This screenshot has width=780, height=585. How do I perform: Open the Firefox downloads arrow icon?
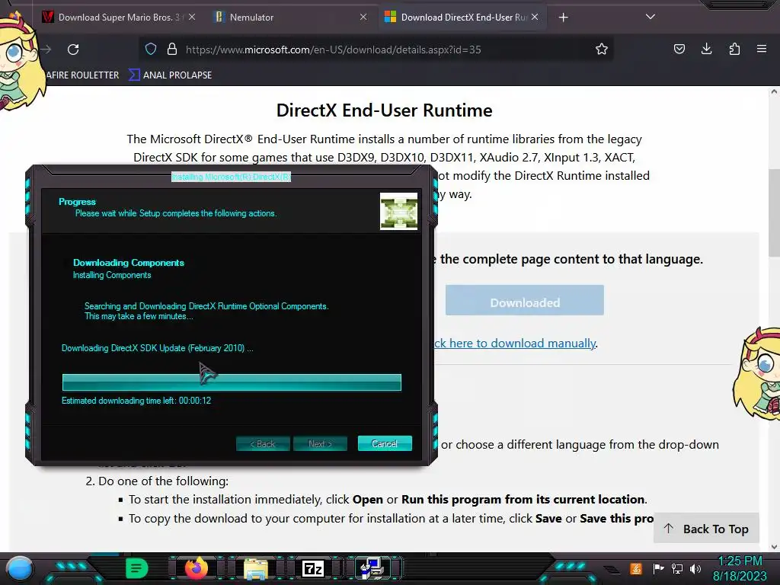pyautogui.click(x=706, y=49)
